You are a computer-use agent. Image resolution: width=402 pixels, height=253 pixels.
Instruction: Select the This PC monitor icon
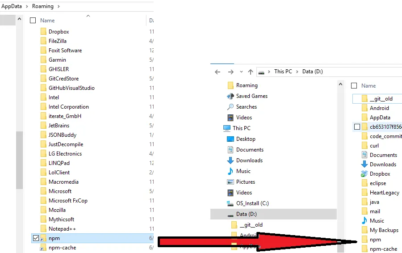pyautogui.click(x=227, y=128)
